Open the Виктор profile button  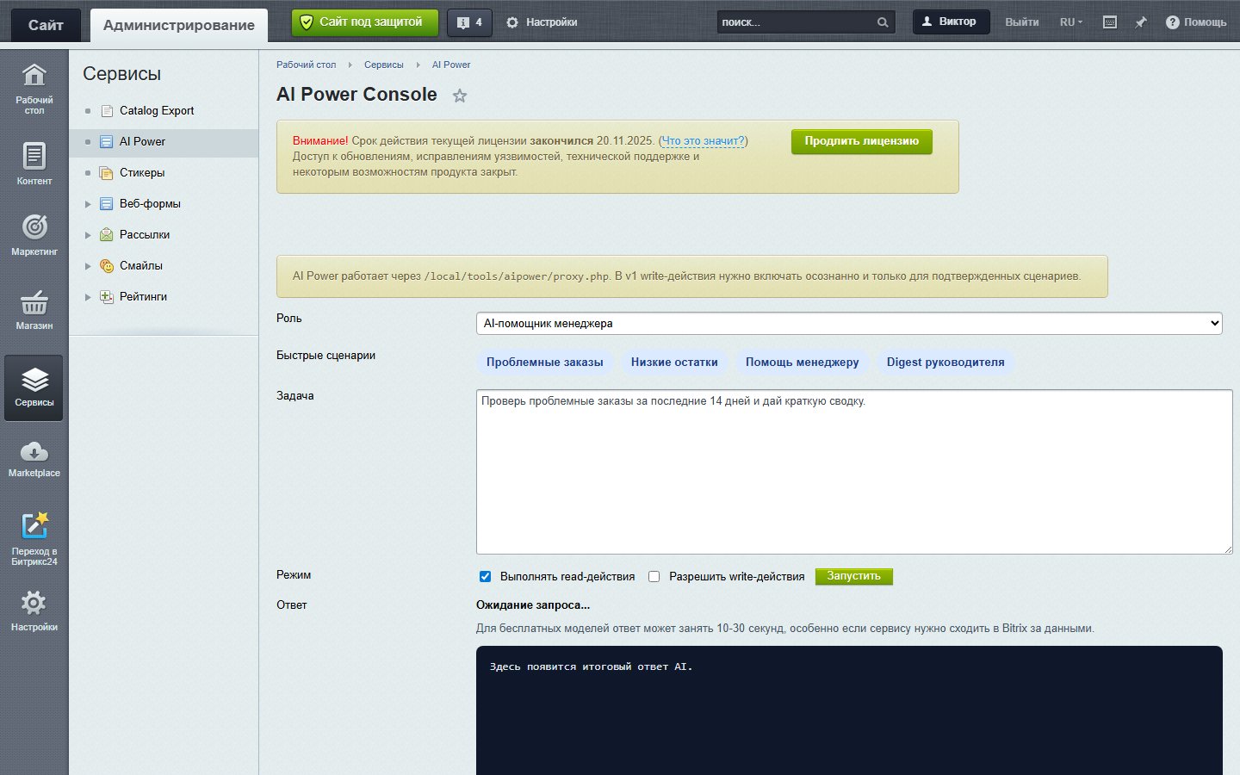pyautogui.click(x=951, y=22)
